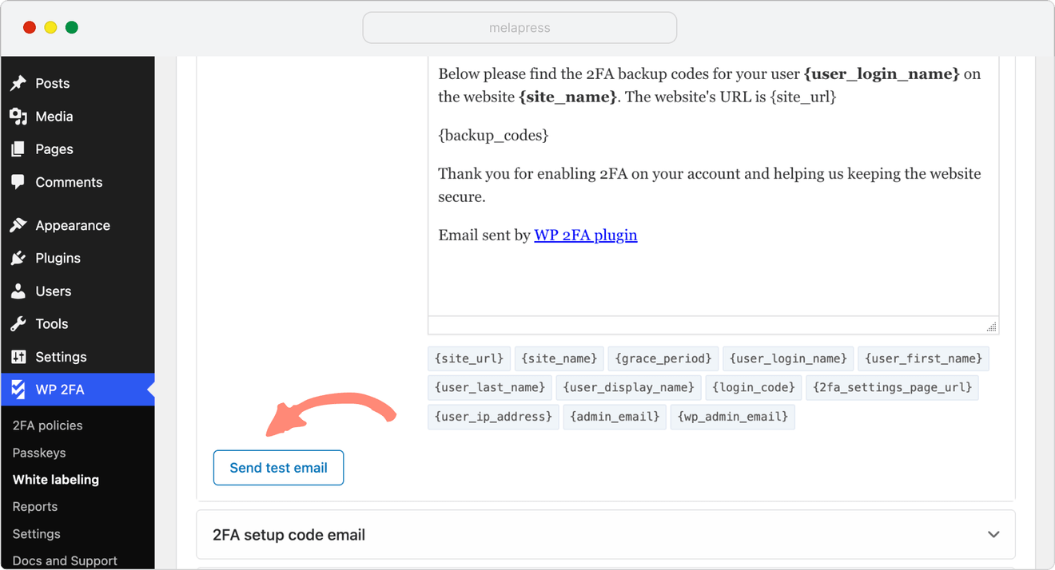Click the WP 2FA logo icon
Screen dimensions: 1055x570
point(18,390)
